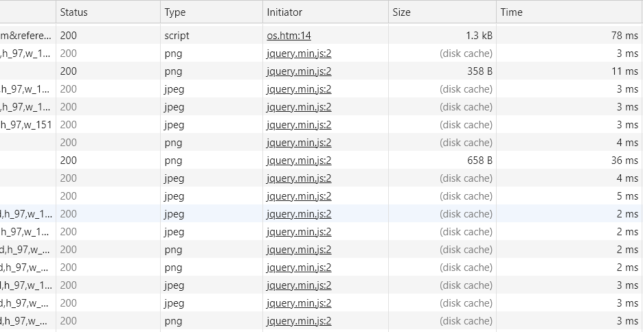Click the script type cell
Viewport: 643px width, 332px height.
pos(177,36)
